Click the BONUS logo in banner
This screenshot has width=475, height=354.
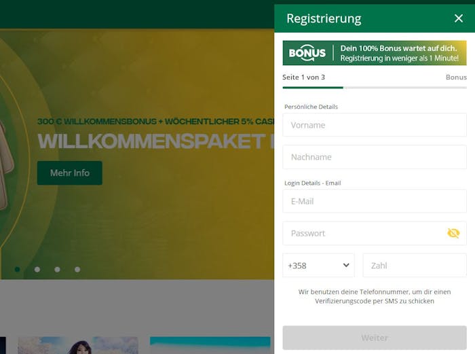pyautogui.click(x=307, y=53)
